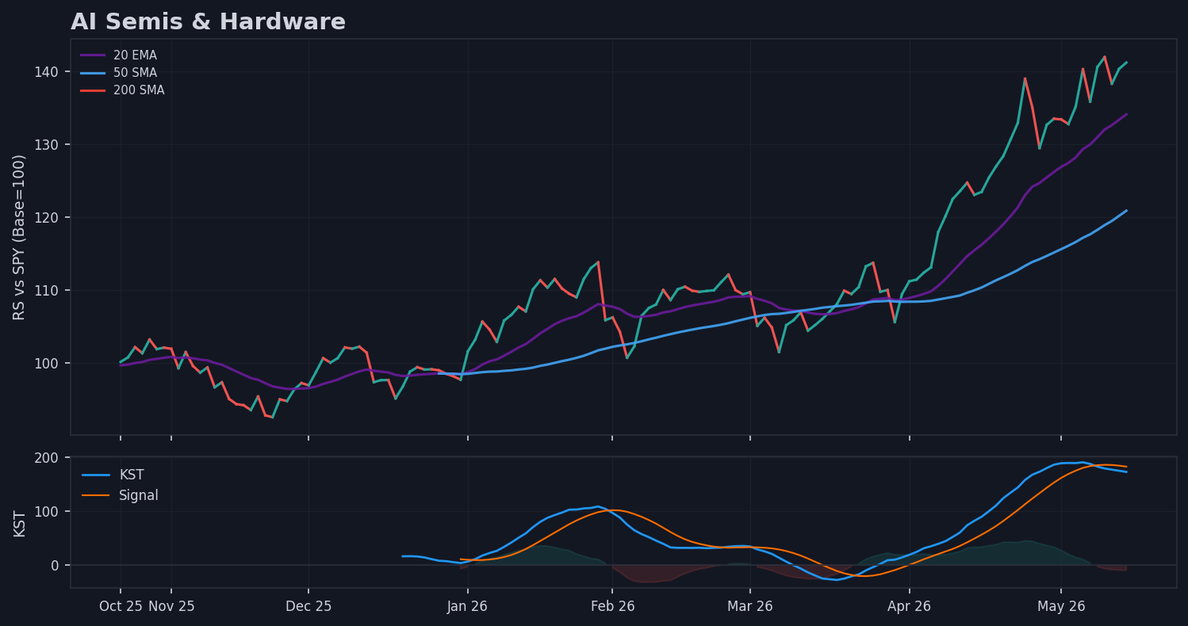Click the purple 20 EMA legend line sample

(x=93, y=55)
